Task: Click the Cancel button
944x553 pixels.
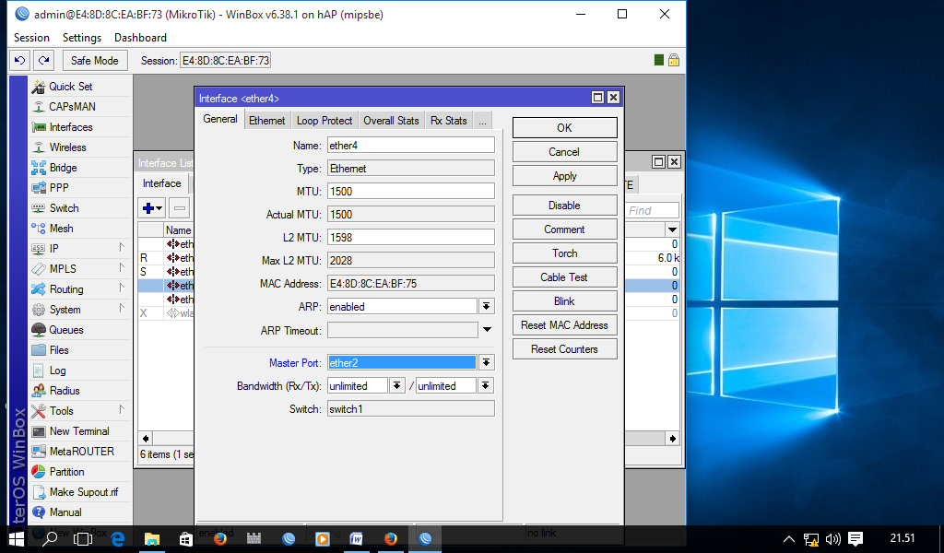Action: pyautogui.click(x=565, y=152)
